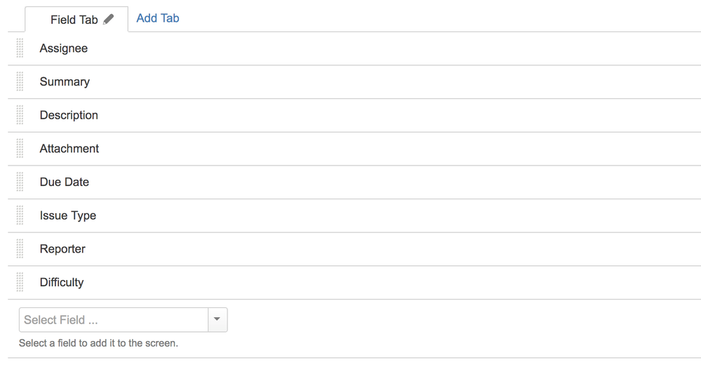Select the Summary field row
The image size is (701, 367).
[x=354, y=82]
